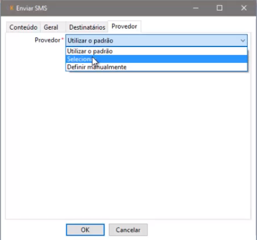Click the red required asterisk beside Provedor
Viewport: 257px width, 240px height.
[62, 39]
